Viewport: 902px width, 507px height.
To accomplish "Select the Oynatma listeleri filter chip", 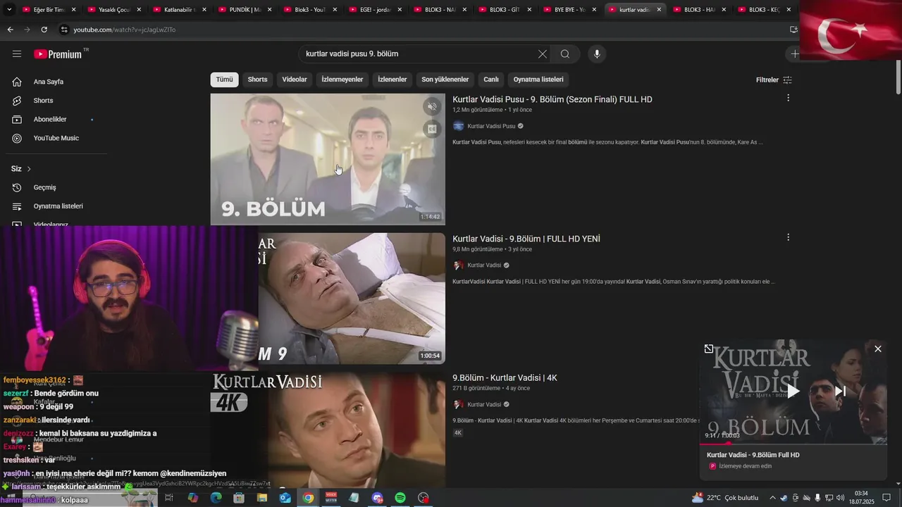I will pyautogui.click(x=538, y=80).
